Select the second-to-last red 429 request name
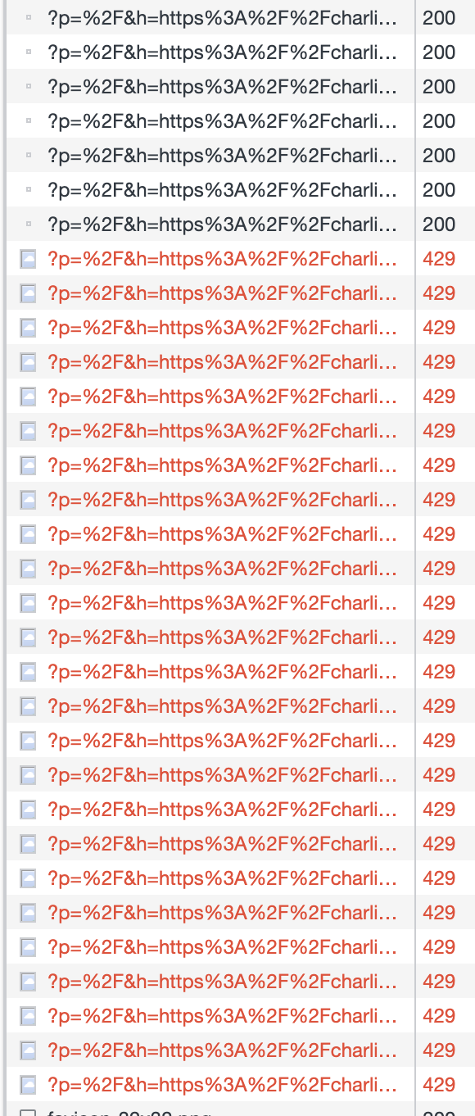The width and height of the screenshot is (475, 1116). pos(222,1051)
